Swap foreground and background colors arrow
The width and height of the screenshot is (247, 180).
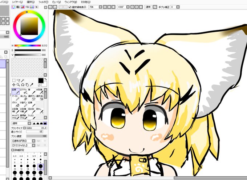point(45,79)
